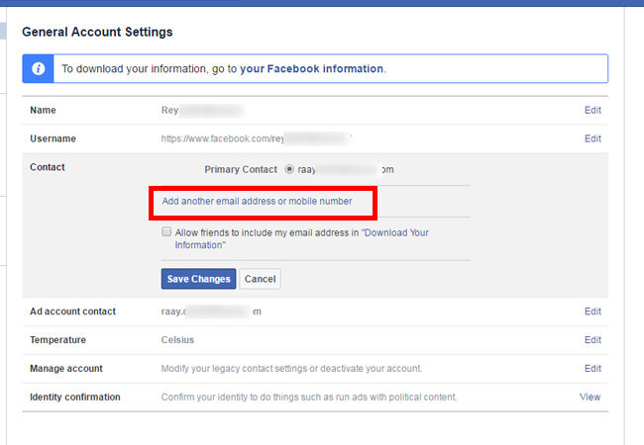Edit the Temperature setting
The width and height of the screenshot is (644, 445).
coord(592,340)
